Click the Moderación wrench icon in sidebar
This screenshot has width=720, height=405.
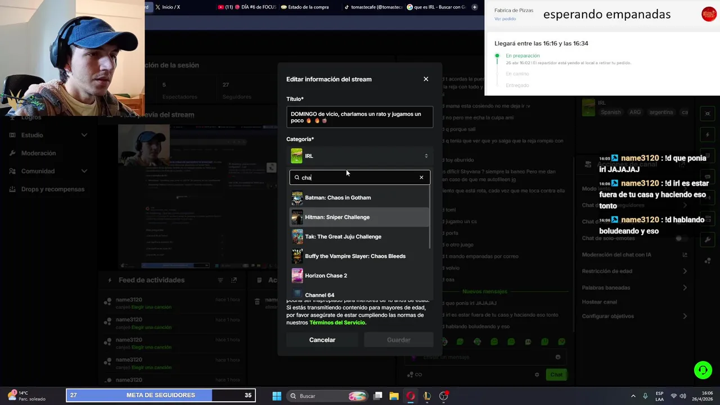[12, 153]
